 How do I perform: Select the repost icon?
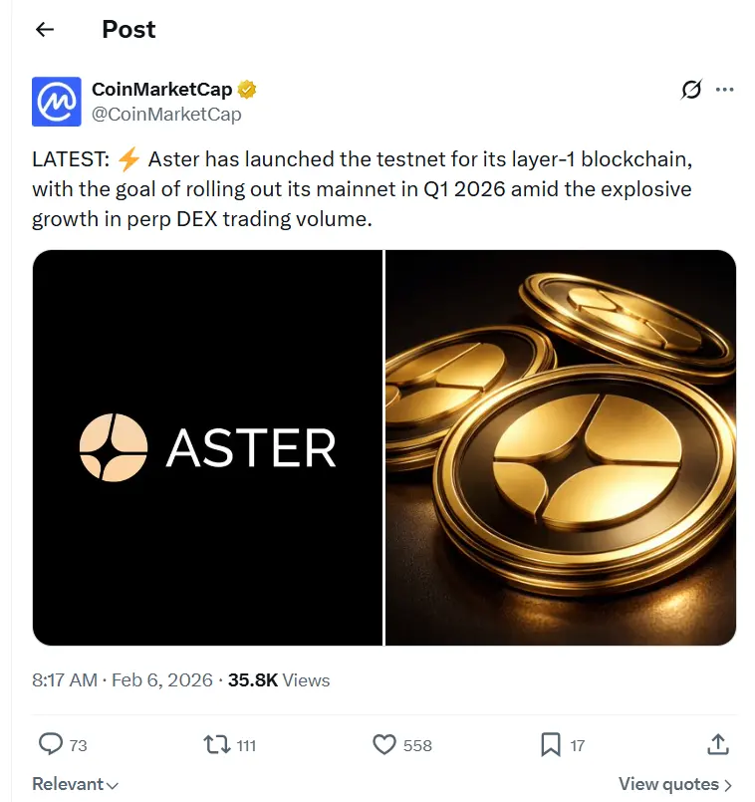(216, 744)
